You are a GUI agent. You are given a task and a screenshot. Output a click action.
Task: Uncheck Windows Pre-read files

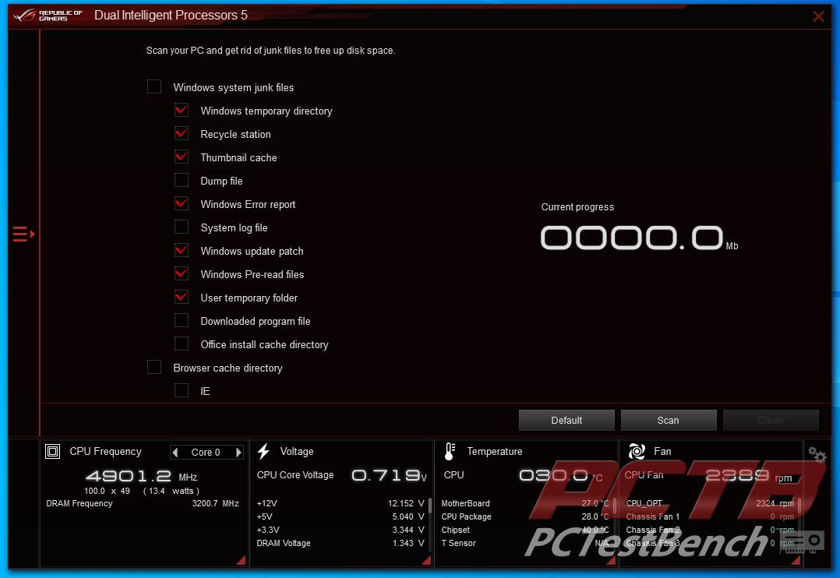(x=182, y=273)
